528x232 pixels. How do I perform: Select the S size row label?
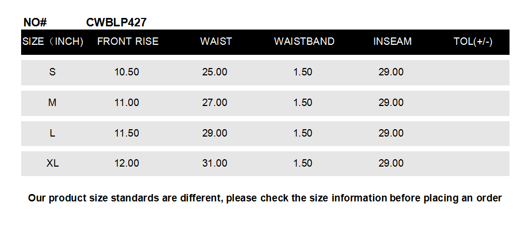[x=52, y=72]
